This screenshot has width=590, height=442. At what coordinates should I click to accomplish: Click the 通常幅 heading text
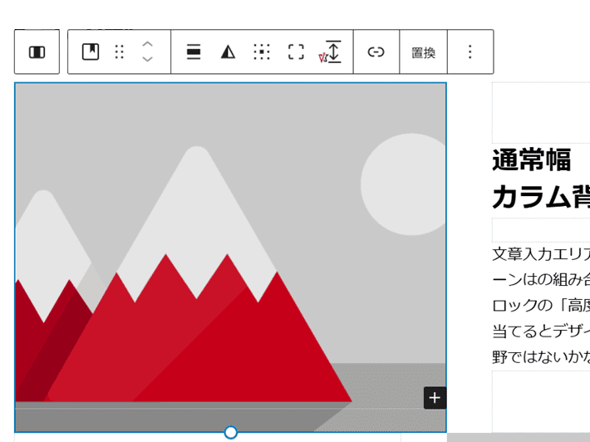coord(532,160)
